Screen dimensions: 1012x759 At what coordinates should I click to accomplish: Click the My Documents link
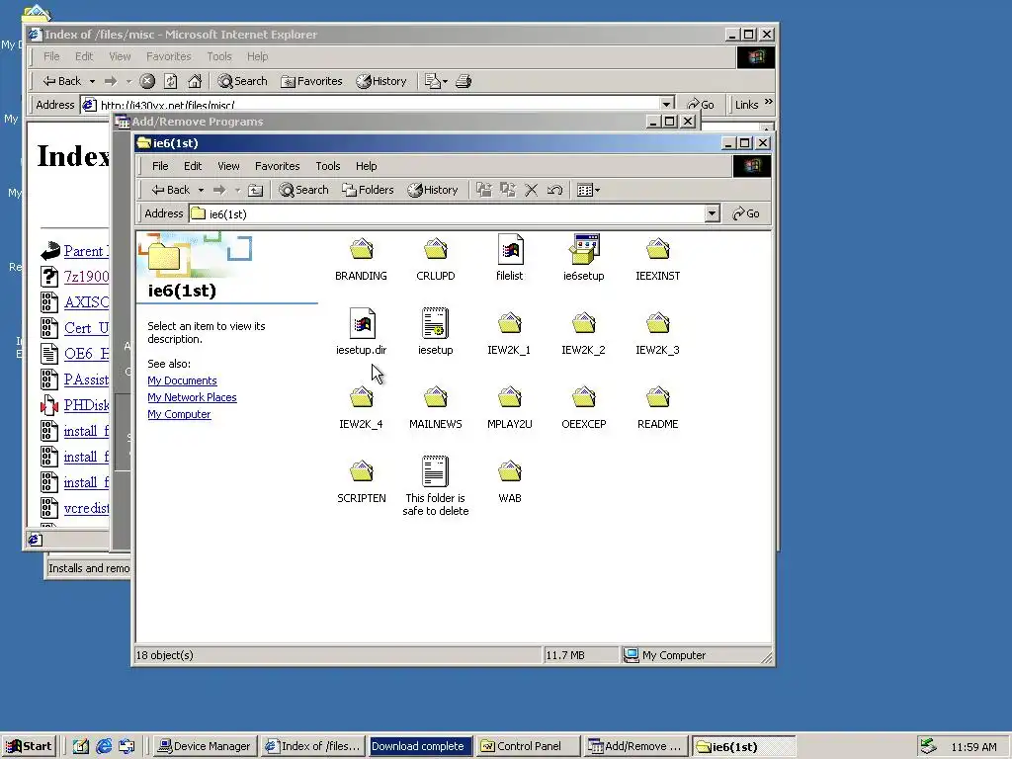(182, 380)
